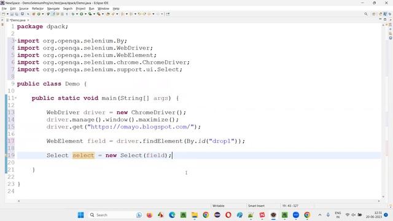Click the New file toolbar icon
The width and height of the screenshot is (393, 221).
tap(4, 14)
